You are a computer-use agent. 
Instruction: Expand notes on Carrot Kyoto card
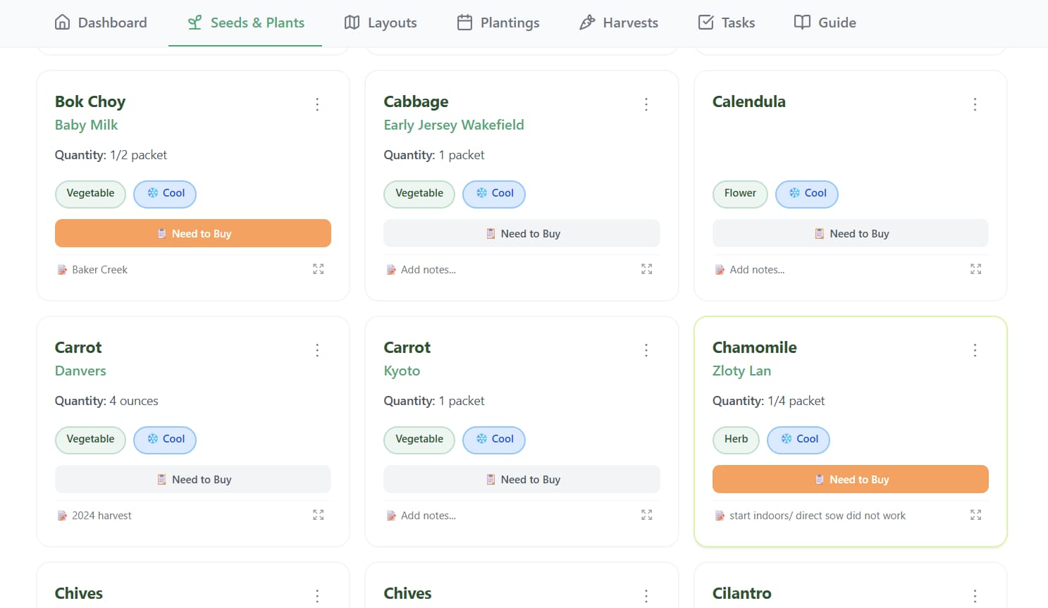[647, 515]
